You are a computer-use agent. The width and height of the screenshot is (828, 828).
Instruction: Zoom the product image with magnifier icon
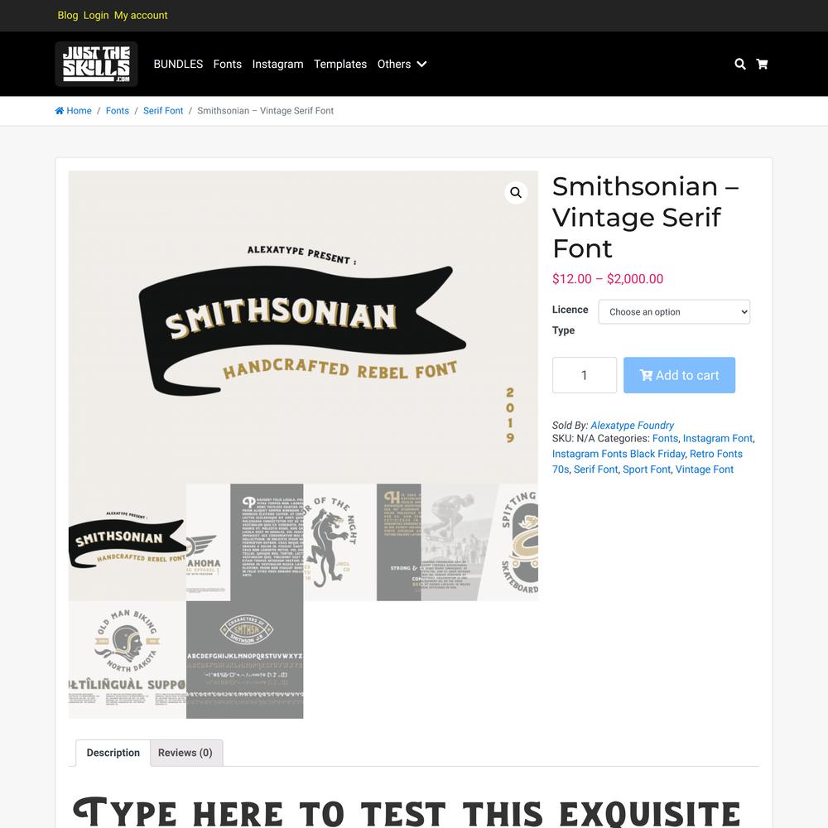pos(516,193)
